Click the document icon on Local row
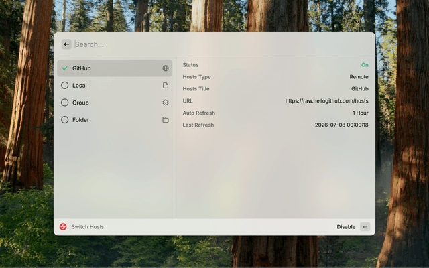 pyautogui.click(x=166, y=85)
